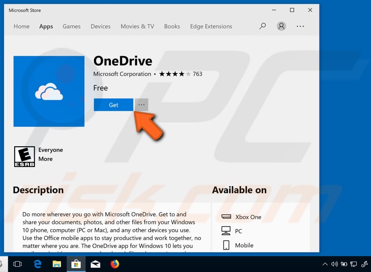Click the OneDrive app title
The image size is (371, 272).
(123, 61)
